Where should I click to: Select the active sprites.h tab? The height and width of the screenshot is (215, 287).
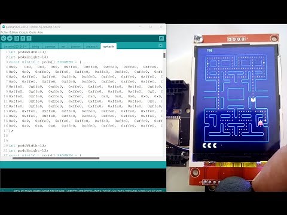pyautogui.click(x=108, y=47)
